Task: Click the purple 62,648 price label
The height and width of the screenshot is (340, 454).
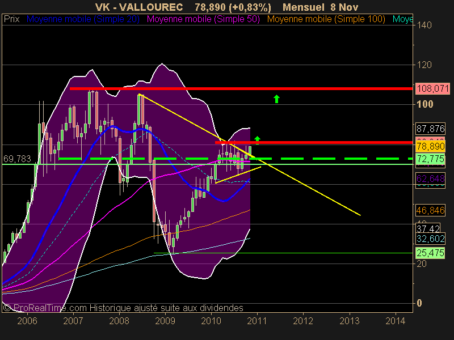Action: click(430, 178)
